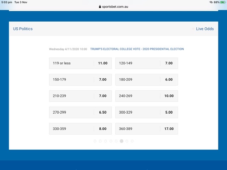
Task: Pick the 120-149 outcome at 7.00
Action: pos(146,63)
